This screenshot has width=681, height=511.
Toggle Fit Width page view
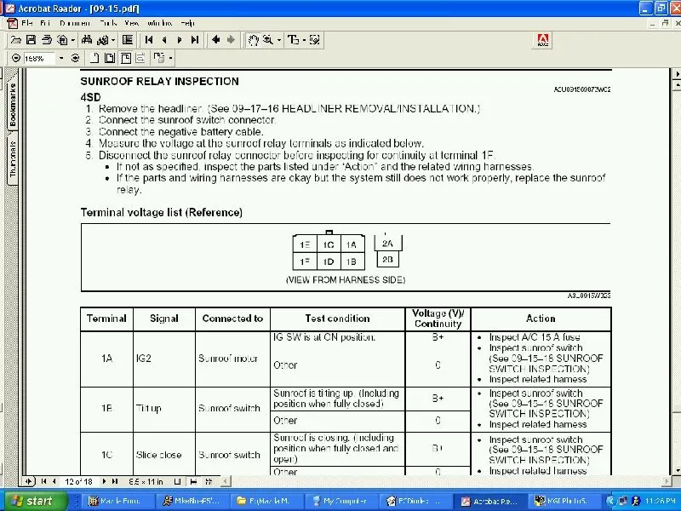(124, 59)
